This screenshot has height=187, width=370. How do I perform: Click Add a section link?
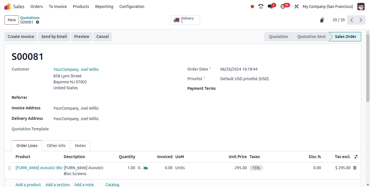pos(58,184)
